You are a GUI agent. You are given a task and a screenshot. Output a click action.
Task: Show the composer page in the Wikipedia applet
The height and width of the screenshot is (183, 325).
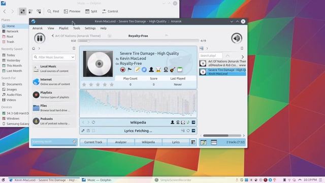coord(178,123)
